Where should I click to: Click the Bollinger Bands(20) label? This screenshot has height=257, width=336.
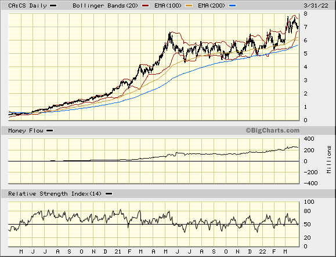point(105,6)
